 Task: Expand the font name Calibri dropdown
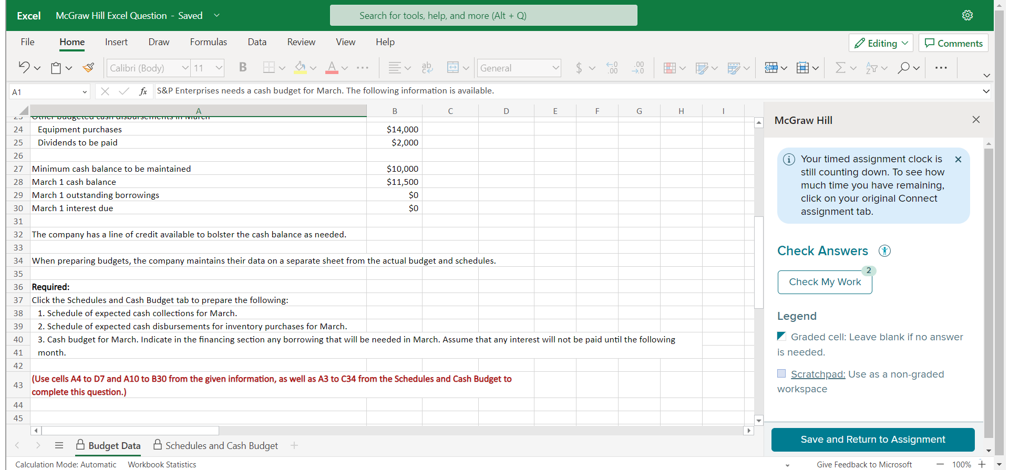point(185,68)
